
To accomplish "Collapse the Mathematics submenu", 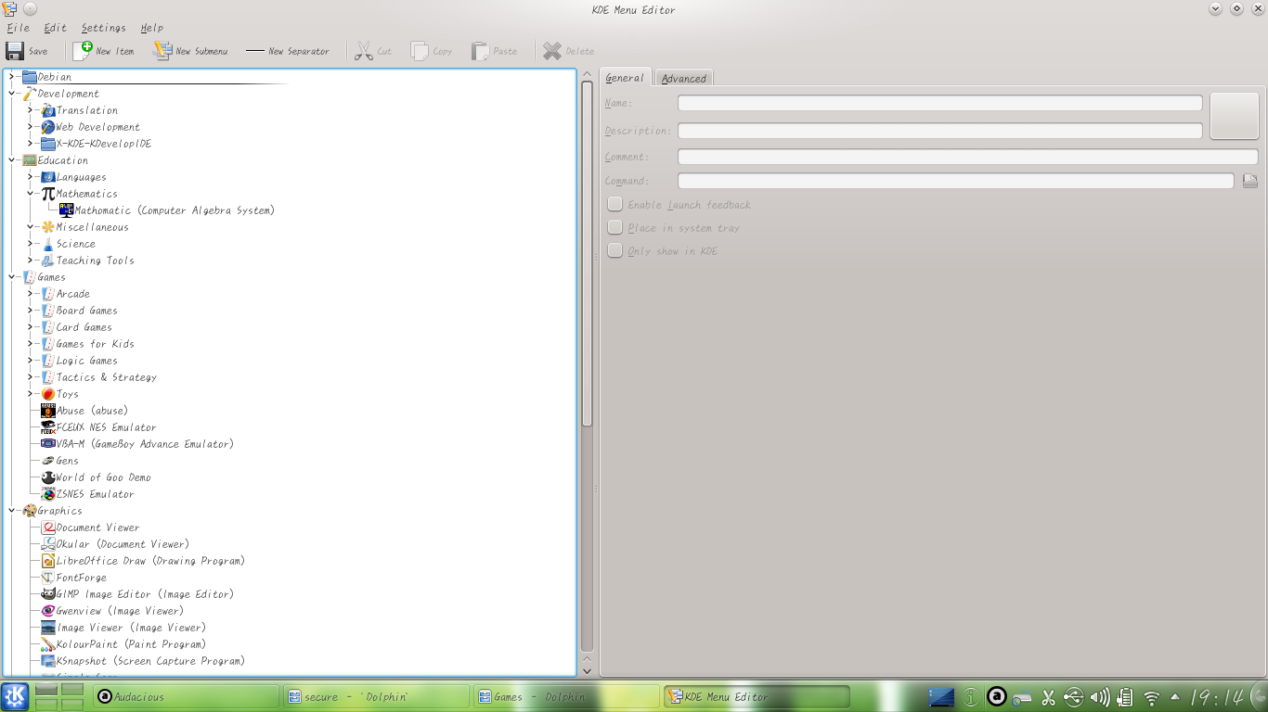I will point(31,194).
